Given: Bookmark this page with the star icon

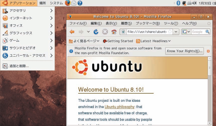Looking at the screenshot, I should tap(170, 32).
